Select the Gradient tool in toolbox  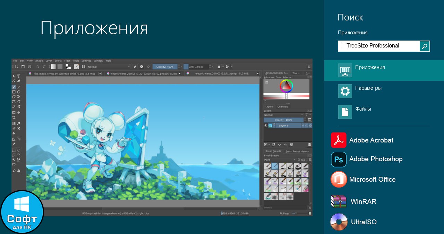tap(14, 123)
